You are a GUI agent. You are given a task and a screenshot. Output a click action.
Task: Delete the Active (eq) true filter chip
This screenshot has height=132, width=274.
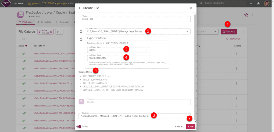(x=51, y=32)
